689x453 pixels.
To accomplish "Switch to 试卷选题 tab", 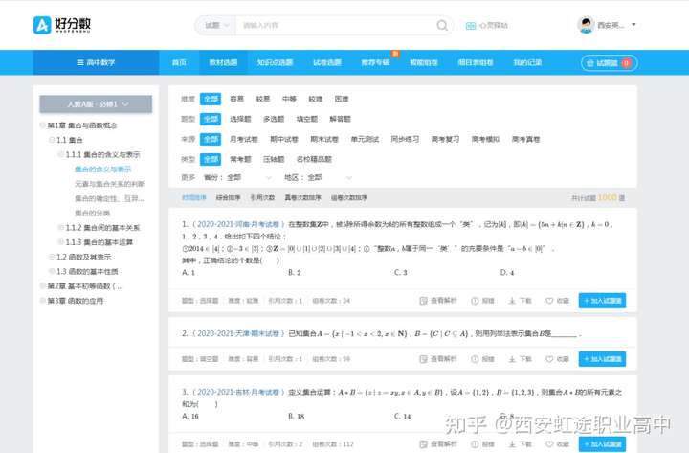I will tap(327, 63).
